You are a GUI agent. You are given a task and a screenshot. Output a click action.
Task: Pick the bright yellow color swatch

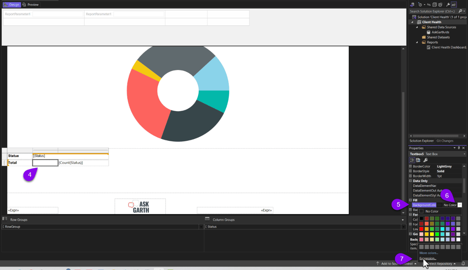pyautogui.click(x=432, y=234)
